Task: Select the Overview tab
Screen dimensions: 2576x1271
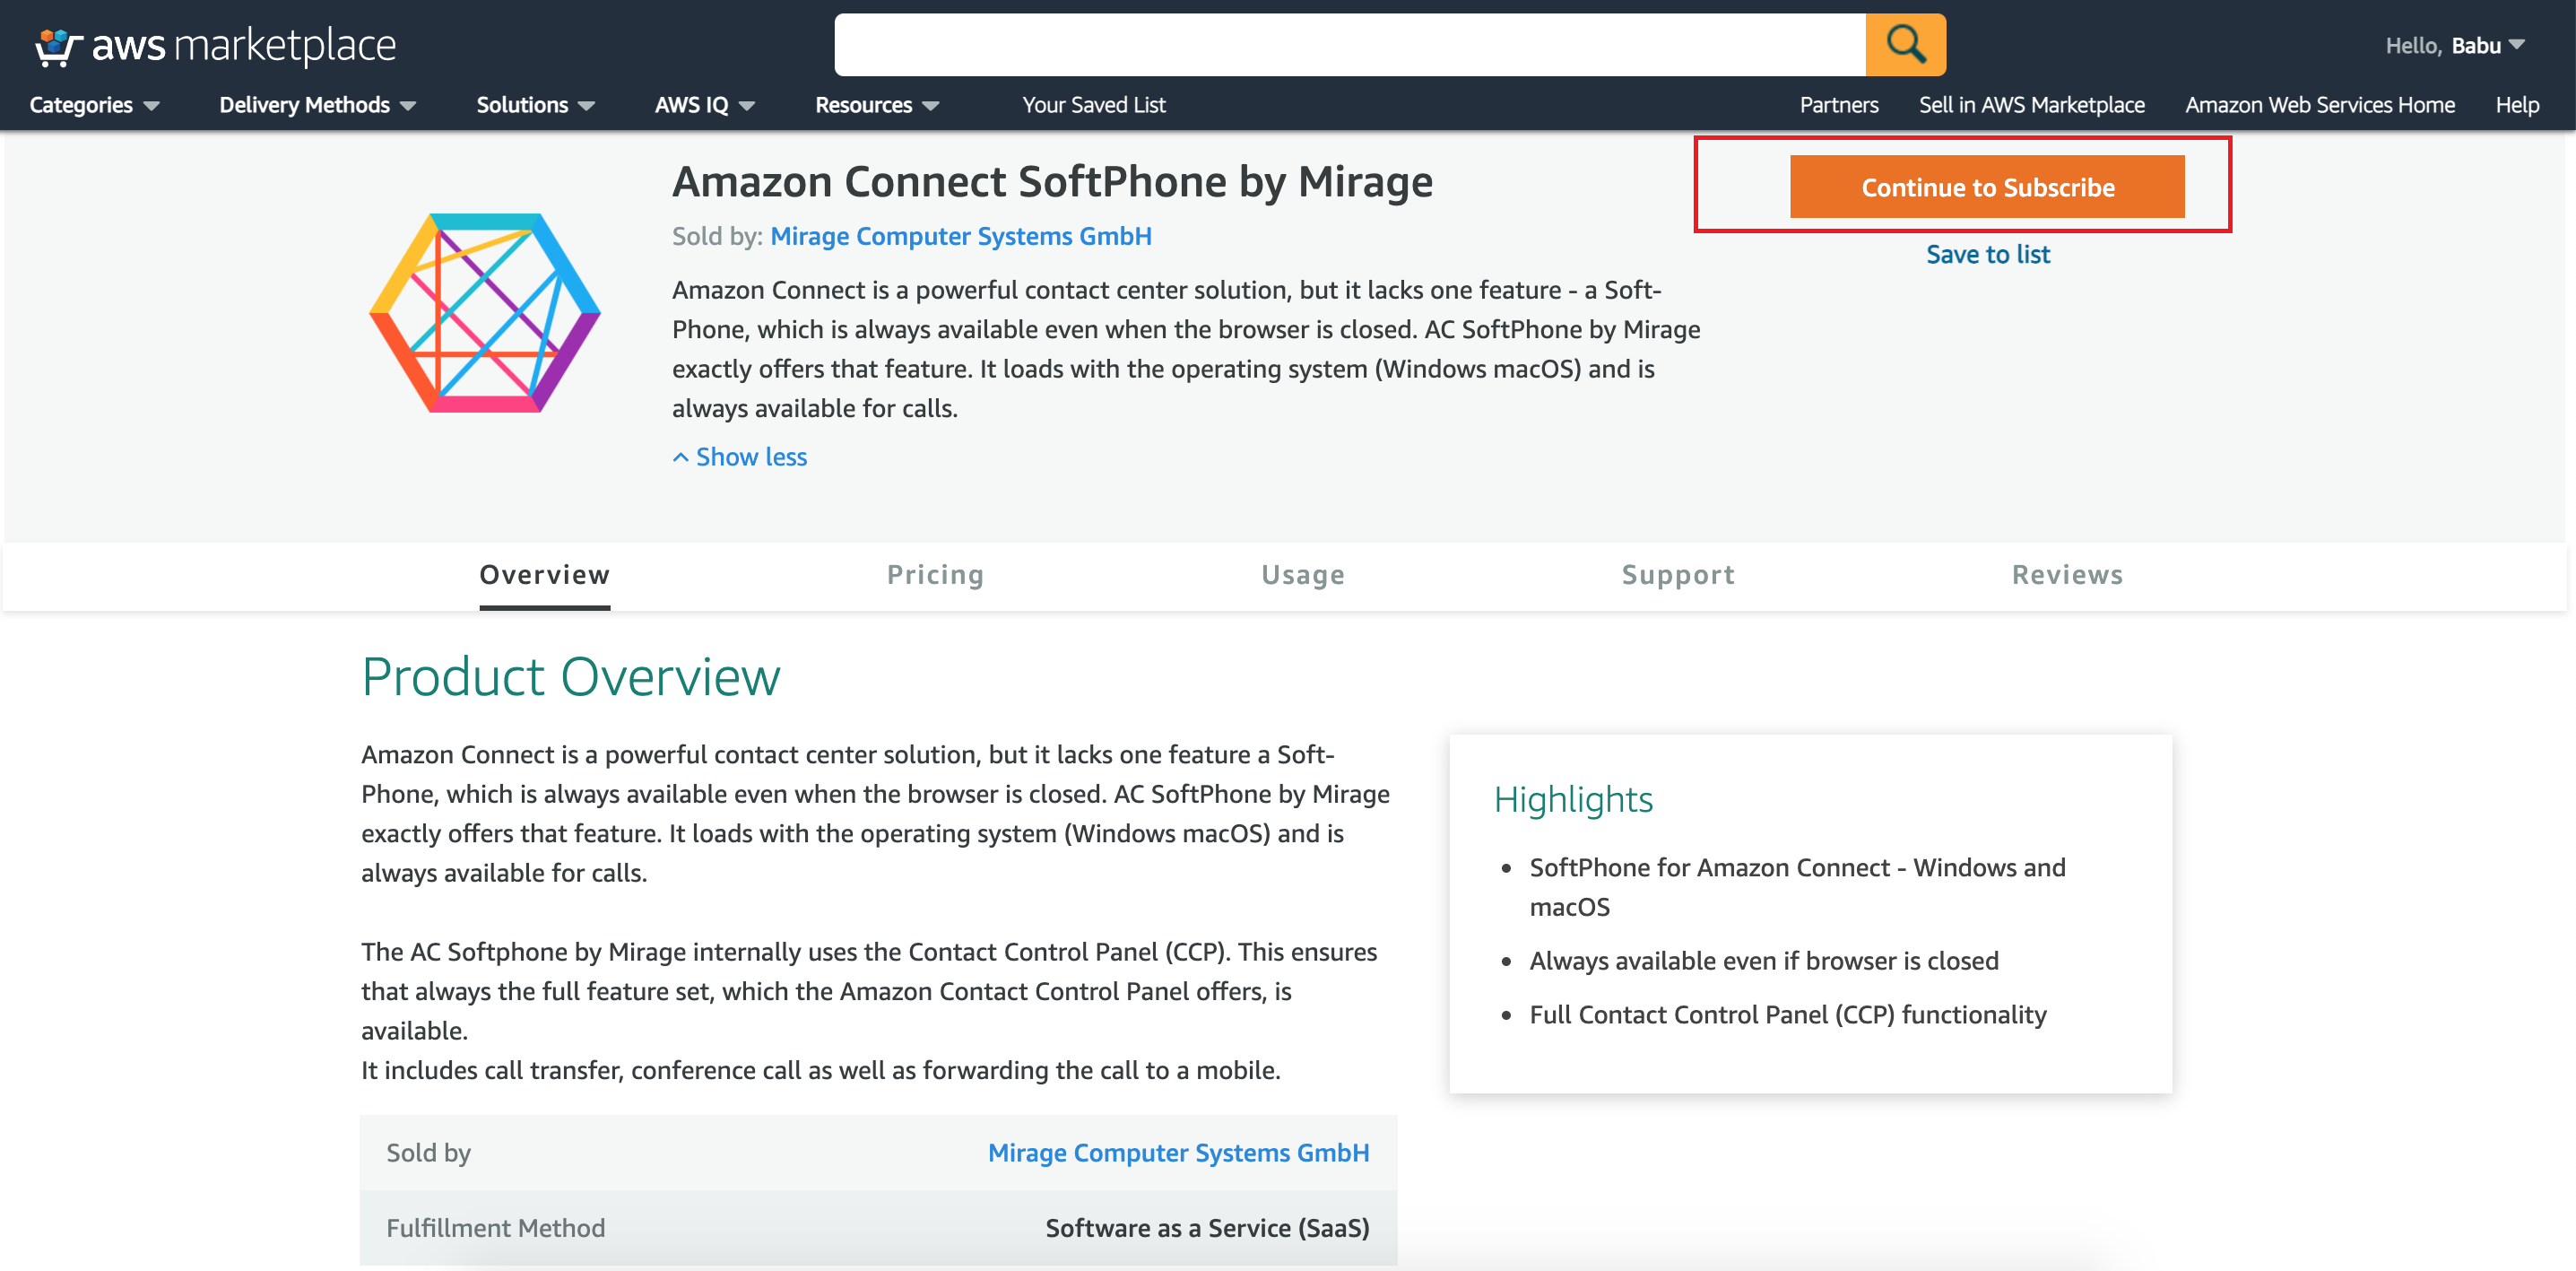Action: pyautogui.click(x=544, y=574)
